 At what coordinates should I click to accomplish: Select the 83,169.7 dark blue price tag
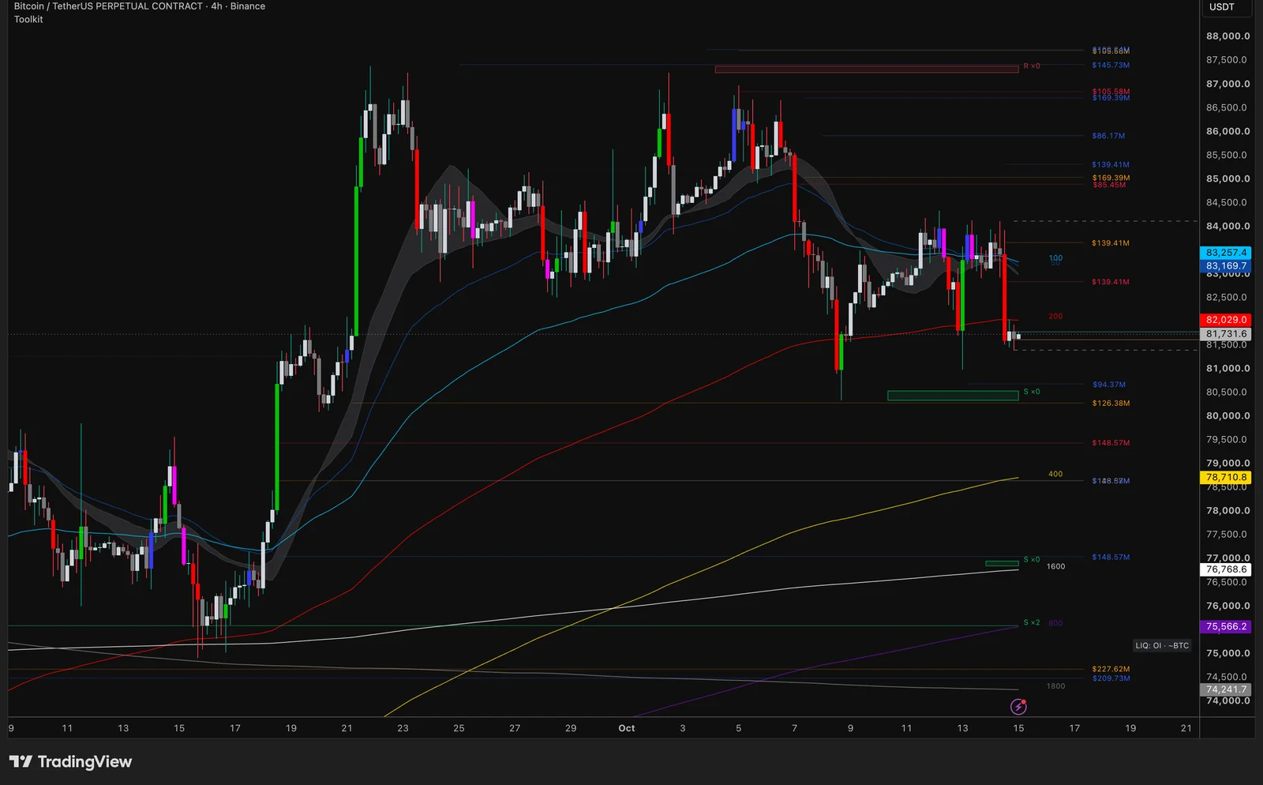1226,266
